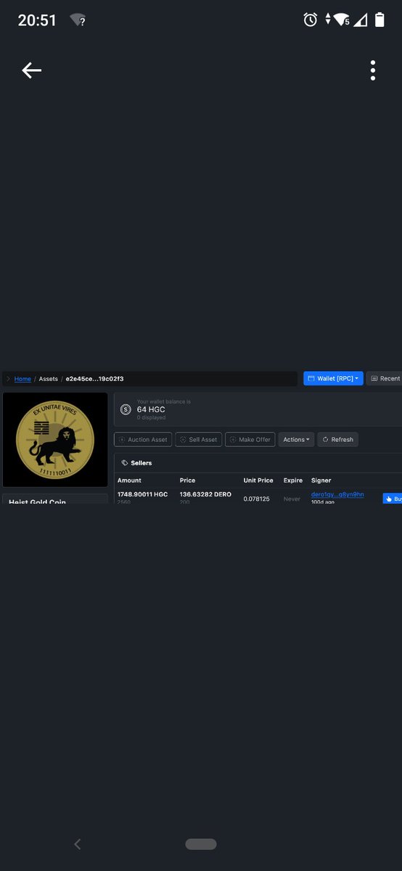The image size is (402, 871).
Task: Click the 1748.90011 HGC amount cell
Action: [x=142, y=494]
